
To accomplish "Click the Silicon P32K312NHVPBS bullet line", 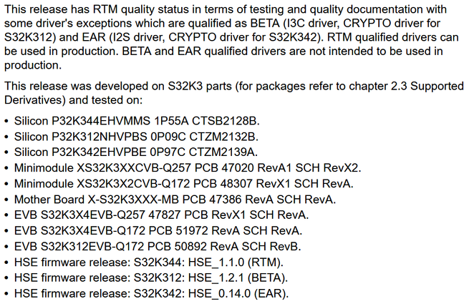I will point(136,136).
